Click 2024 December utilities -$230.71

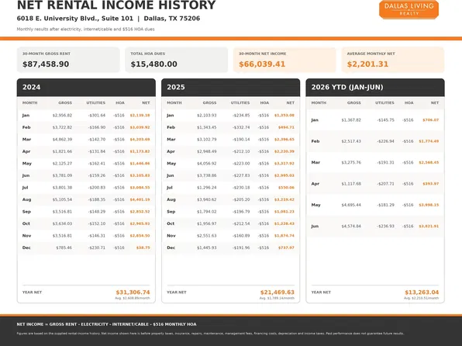click(x=96, y=247)
